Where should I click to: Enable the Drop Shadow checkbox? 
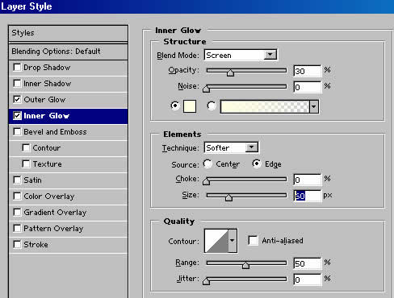tap(17, 67)
